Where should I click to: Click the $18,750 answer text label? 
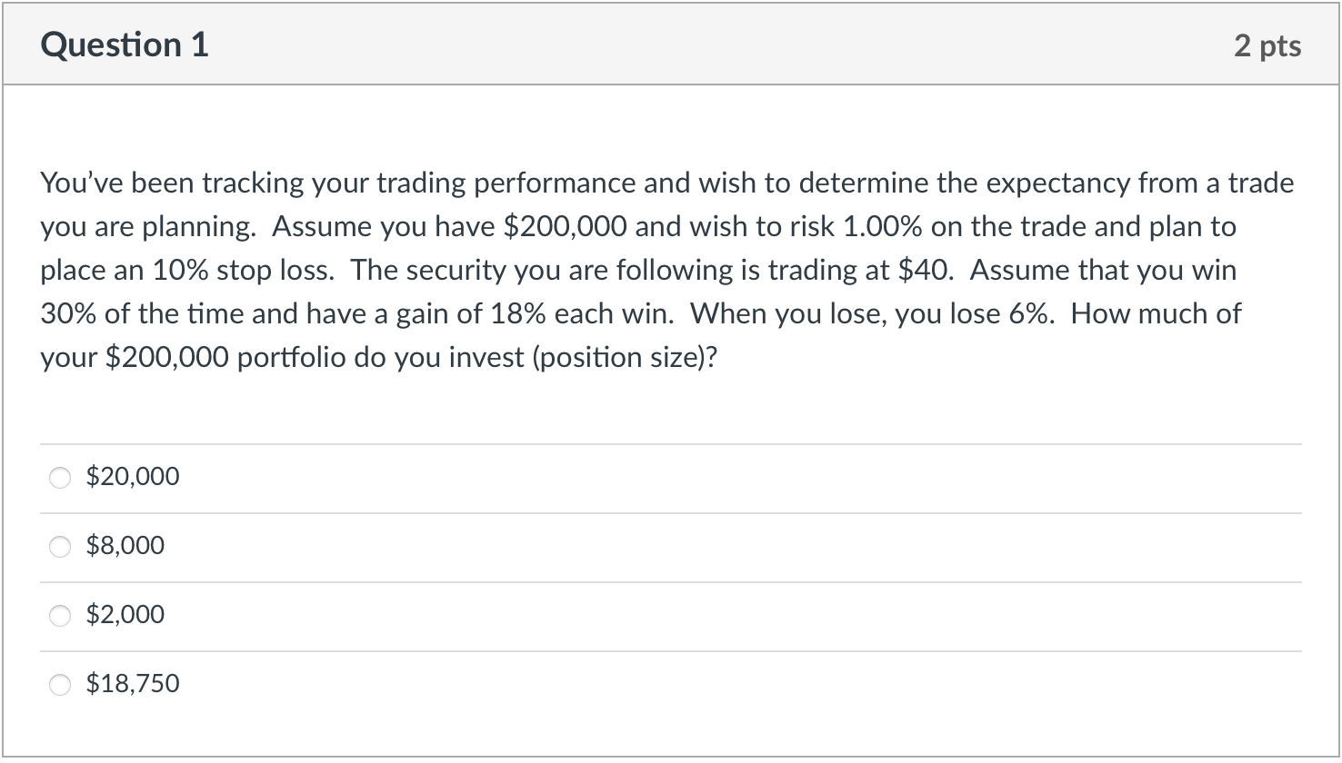(133, 683)
